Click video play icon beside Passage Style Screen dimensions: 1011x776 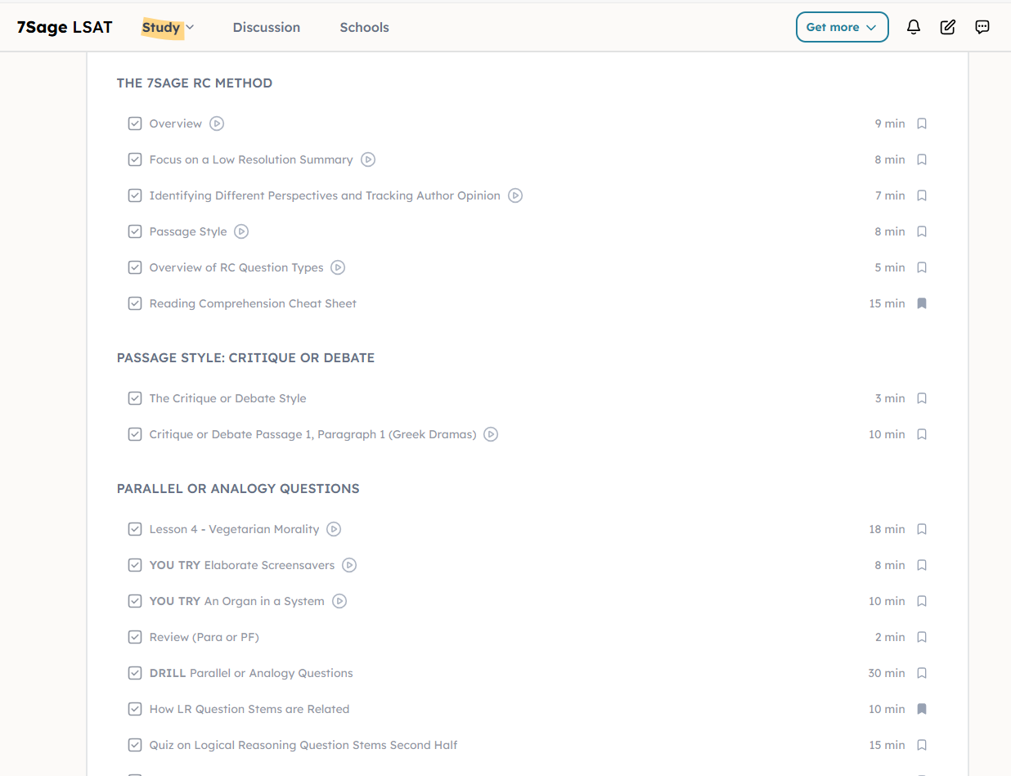241,231
